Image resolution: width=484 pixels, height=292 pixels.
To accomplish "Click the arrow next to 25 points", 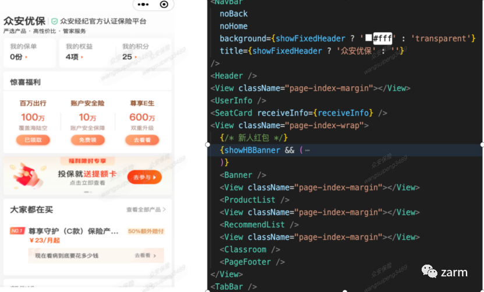I will (x=136, y=57).
